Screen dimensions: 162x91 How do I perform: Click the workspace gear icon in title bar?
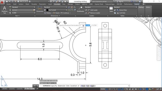pyautogui.click(x=30, y=1)
